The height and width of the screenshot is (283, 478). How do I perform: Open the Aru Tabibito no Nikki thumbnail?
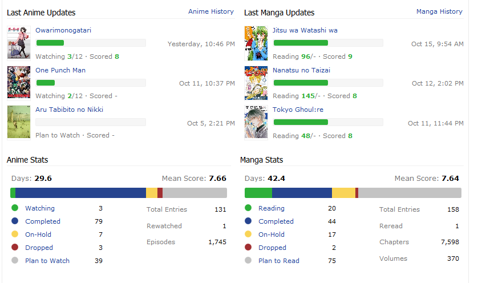pyautogui.click(x=19, y=122)
